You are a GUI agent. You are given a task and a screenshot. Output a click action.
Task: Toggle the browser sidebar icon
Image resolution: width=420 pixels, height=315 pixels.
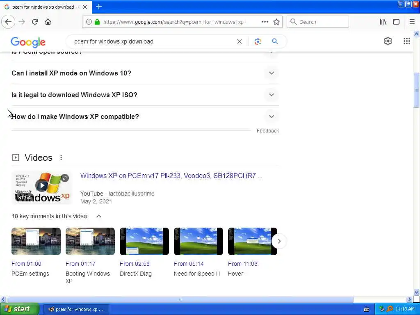(396, 22)
